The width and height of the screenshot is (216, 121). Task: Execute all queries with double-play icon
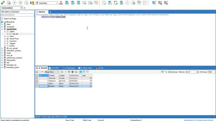point(20,3)
